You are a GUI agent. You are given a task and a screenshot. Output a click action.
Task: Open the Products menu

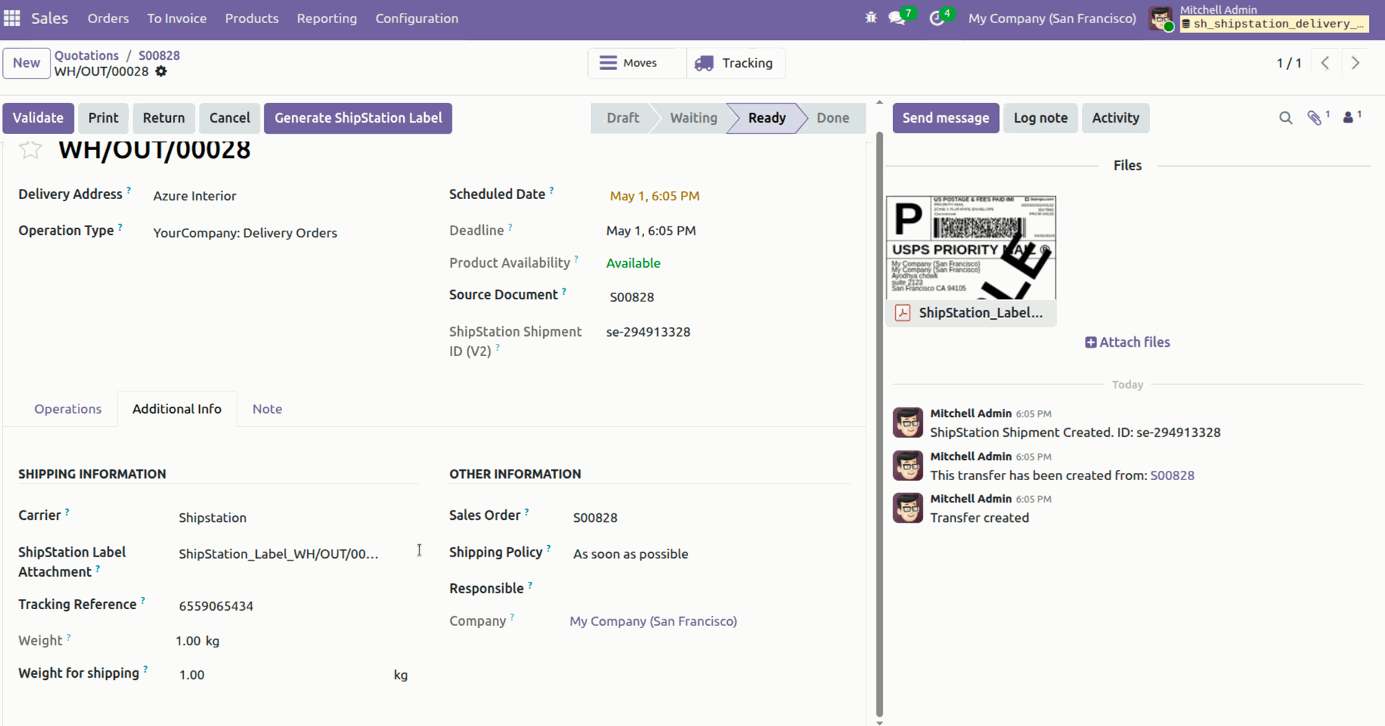coord(252,19)
